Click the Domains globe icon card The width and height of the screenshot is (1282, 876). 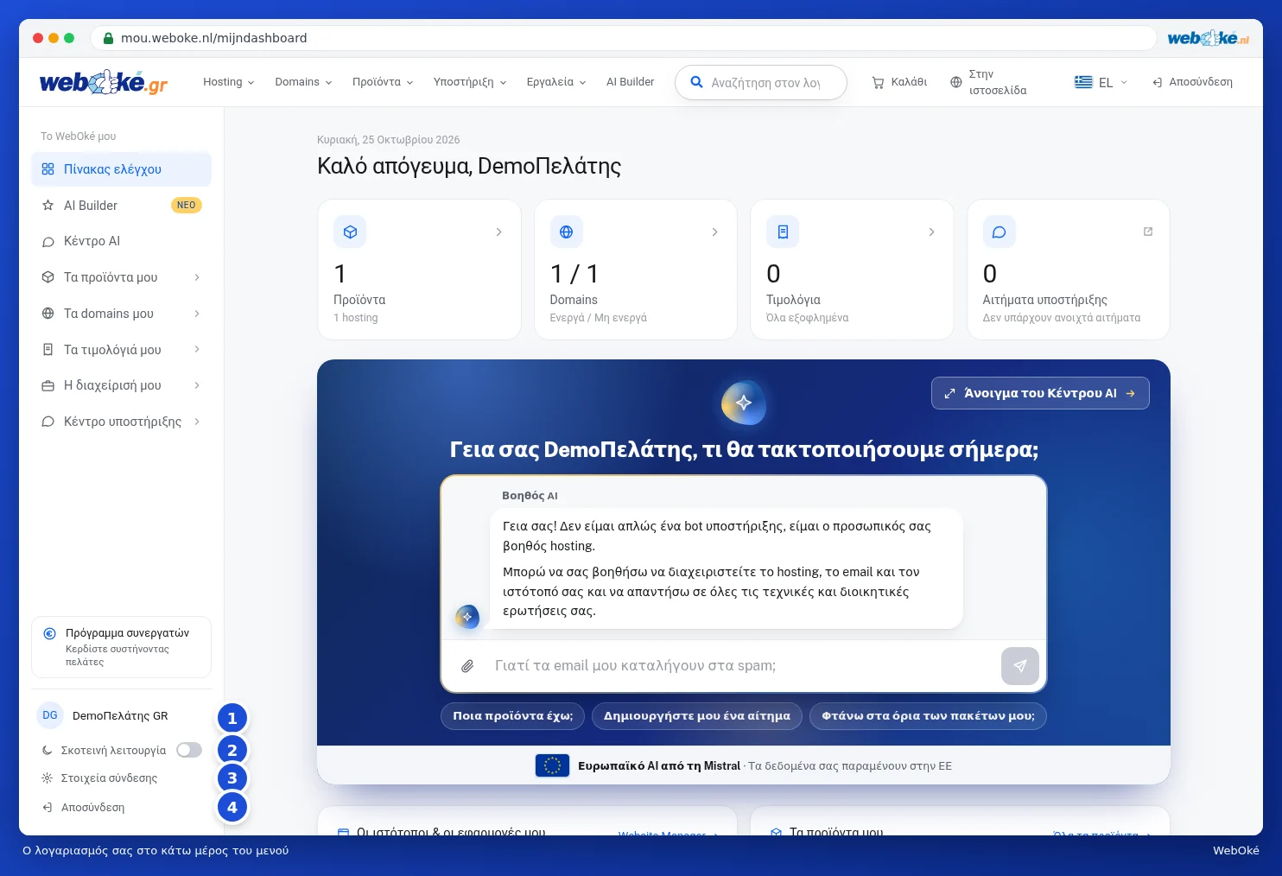[566, 232]
